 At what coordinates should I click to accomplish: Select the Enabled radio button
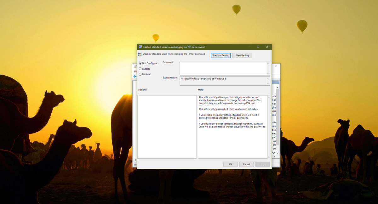(x=140, y=69)
